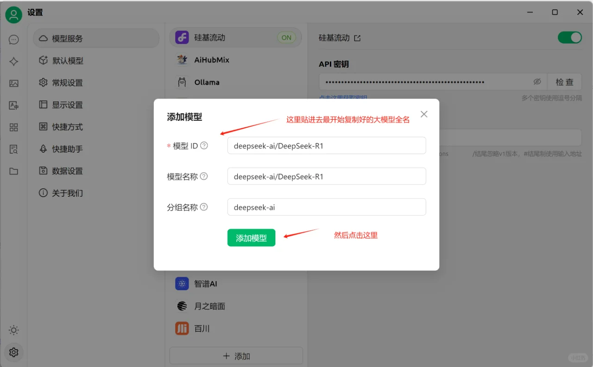Toggle the light/dark theme sun icon
This screenshot has height=367, width=593.
13,330
